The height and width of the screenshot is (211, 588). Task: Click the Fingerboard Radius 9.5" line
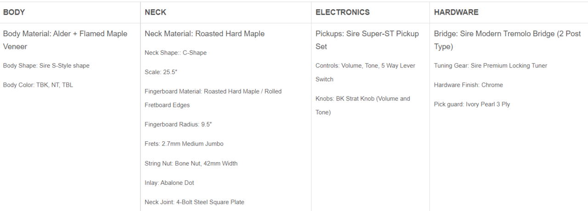click(178, 124)
